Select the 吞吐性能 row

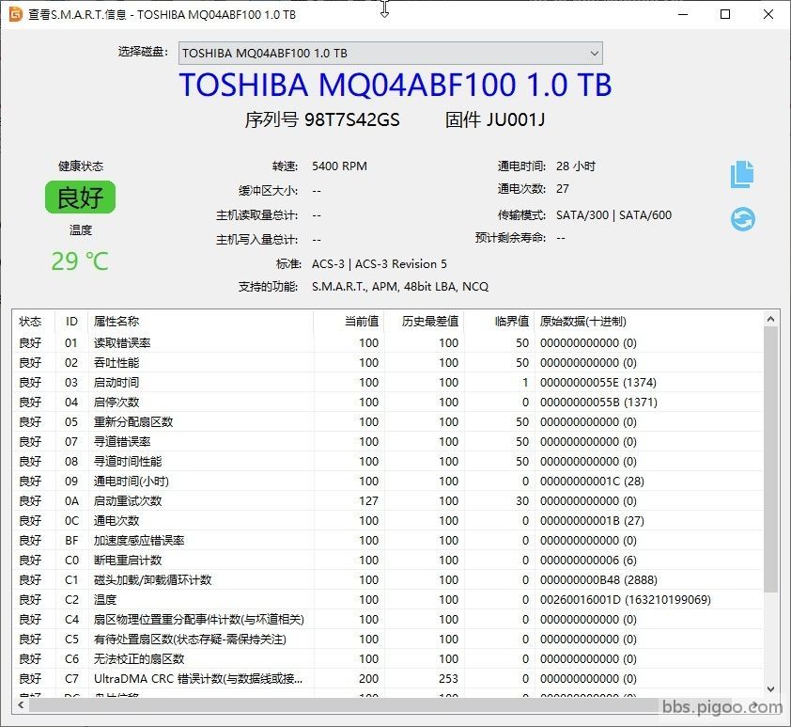[387, 362]
